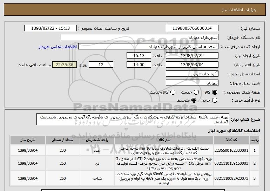
Task: Click the quantity 250 in row 3
Action: click(62, 178)
